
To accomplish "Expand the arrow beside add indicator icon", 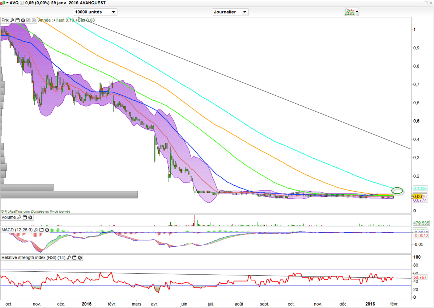I will click(357, 12).
